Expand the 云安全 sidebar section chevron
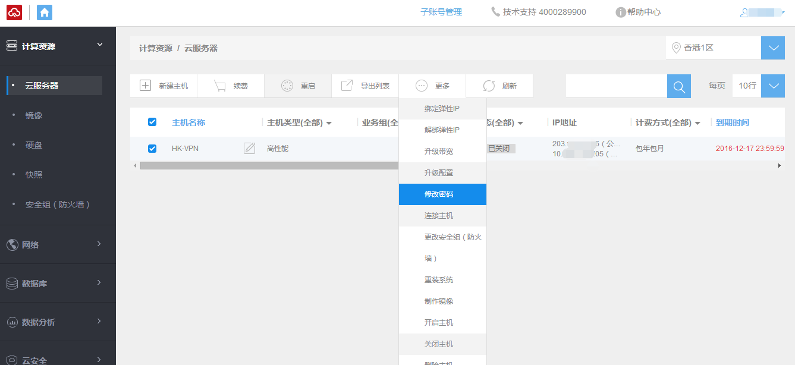This screenshot has width=795, height=365. (99, 359)
